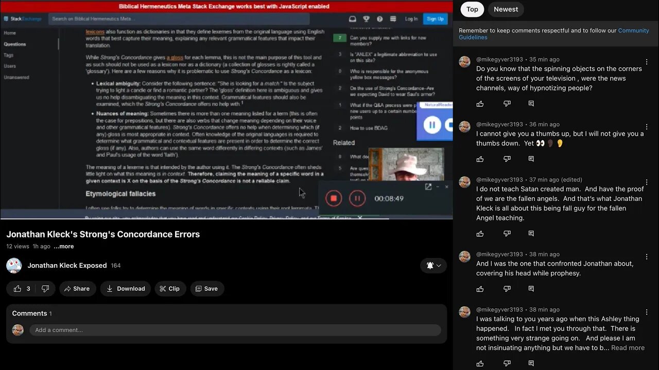Click the video player to pause playback

pos(227,110)
